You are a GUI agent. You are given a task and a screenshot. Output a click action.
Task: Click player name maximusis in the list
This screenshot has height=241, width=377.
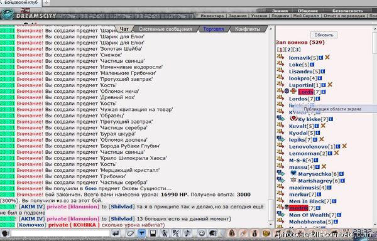pos(304,188)
